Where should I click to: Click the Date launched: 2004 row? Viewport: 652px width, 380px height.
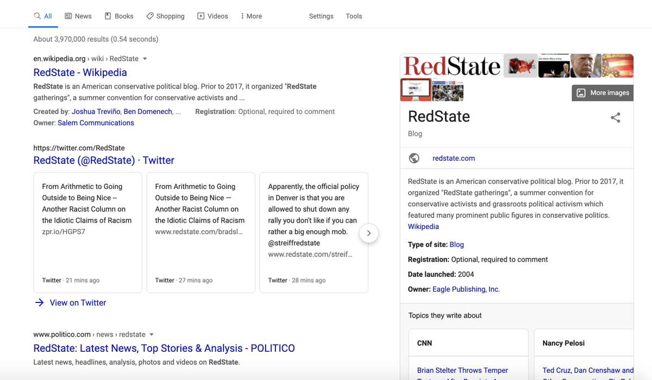[x=441, y=274]
